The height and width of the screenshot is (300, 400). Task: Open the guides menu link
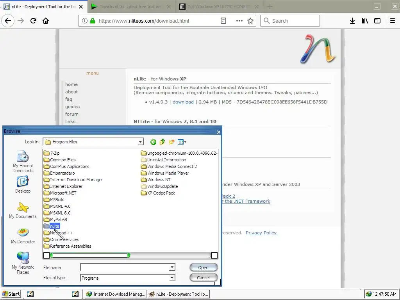pyautogui.click(x=72, y=106)
